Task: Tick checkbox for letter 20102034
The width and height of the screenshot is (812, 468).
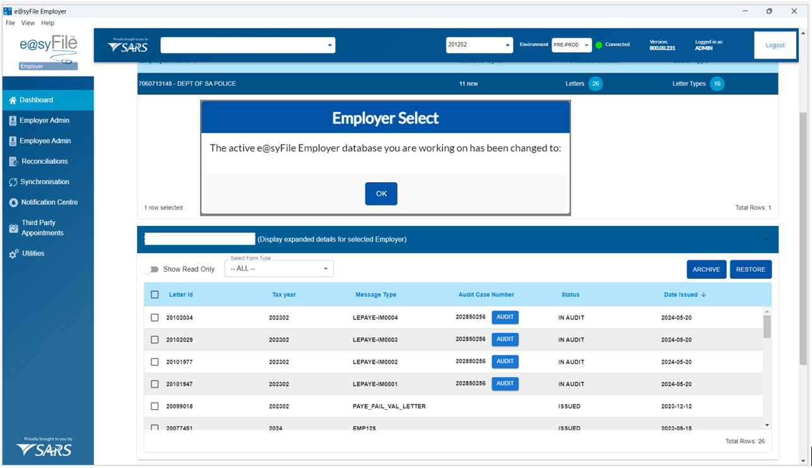Action: coord(155,318)
